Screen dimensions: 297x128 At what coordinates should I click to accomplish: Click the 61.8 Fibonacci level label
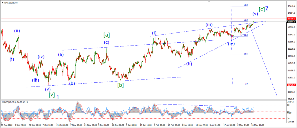(x=246, y=5)
